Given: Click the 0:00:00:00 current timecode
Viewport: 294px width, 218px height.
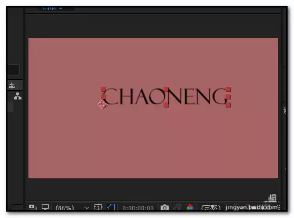Looking at the screenshot, I should [138, 208].
